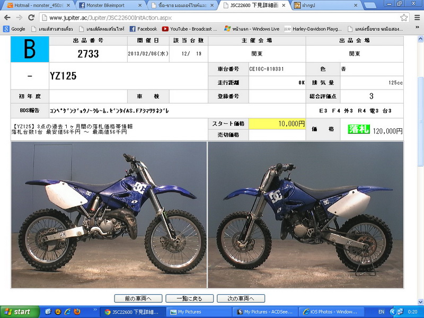Bookmark this page with the star
Image resolution: width=424 pixels, height=318 pixels.
pos(404,18)
